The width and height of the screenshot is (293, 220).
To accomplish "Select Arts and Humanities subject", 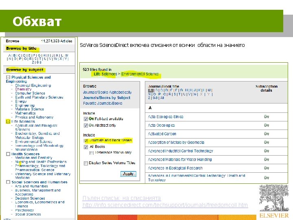I will pos(31,186).
